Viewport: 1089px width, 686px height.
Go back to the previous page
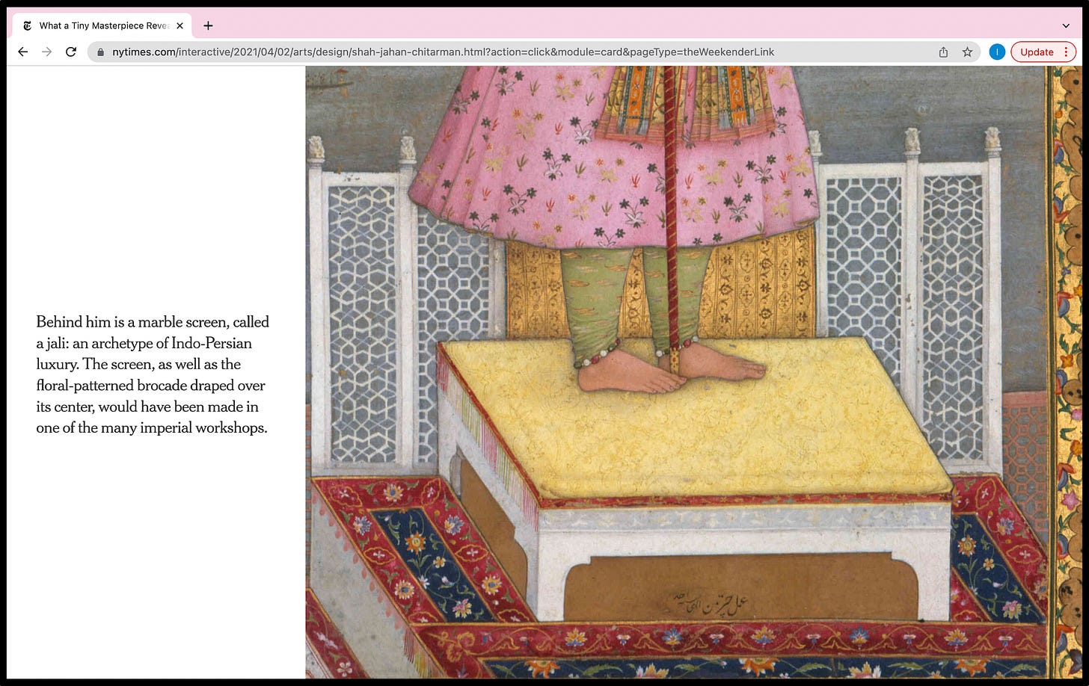(x=23, y=52)
